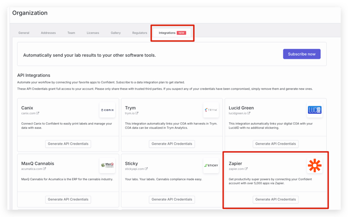This screenshot has width=348, height=217.
Task: Click the Trym card title
Action: [x=130, y=108]
